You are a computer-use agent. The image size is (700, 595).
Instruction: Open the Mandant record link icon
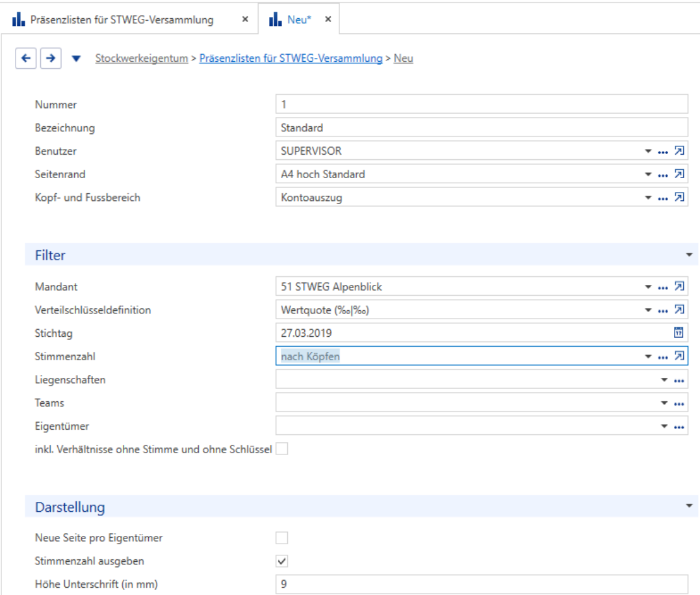679,286
